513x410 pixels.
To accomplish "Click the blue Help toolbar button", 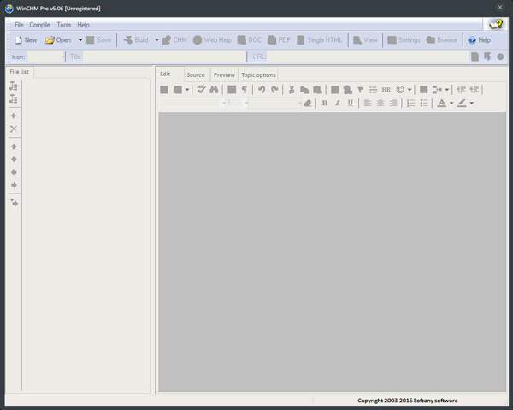I will point(480,40).
